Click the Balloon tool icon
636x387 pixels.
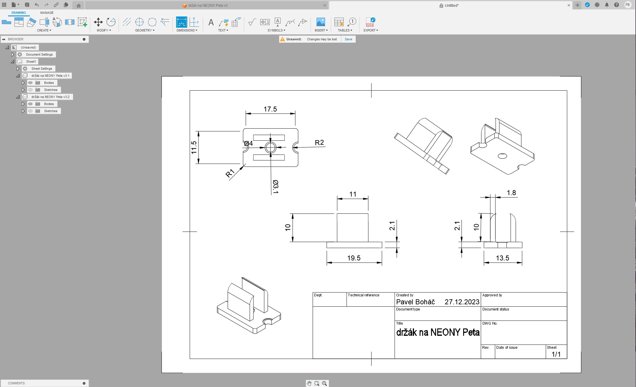(352, 22)
